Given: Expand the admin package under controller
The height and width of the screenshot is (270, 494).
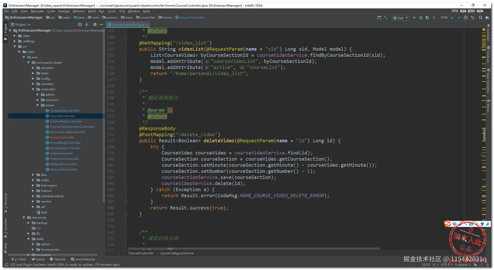Looking at the screenshot, I should [x=38, y=95].
